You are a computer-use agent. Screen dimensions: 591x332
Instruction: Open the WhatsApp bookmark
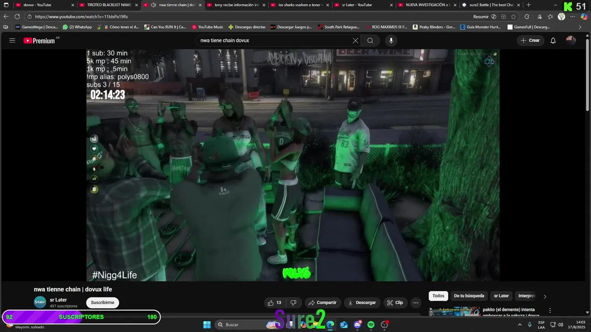(77, 27)
